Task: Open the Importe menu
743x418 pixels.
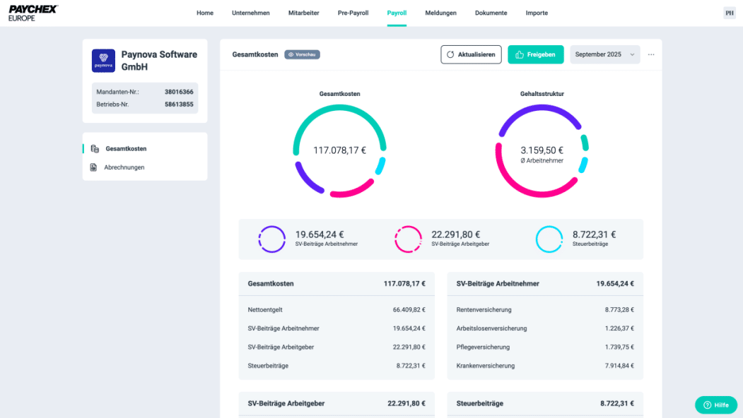Action: pos(537,13)
